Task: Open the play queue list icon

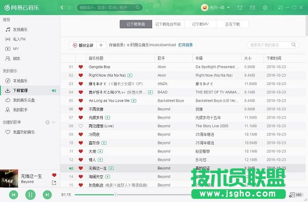Action: pyautogui.click(x=292, y=195)
